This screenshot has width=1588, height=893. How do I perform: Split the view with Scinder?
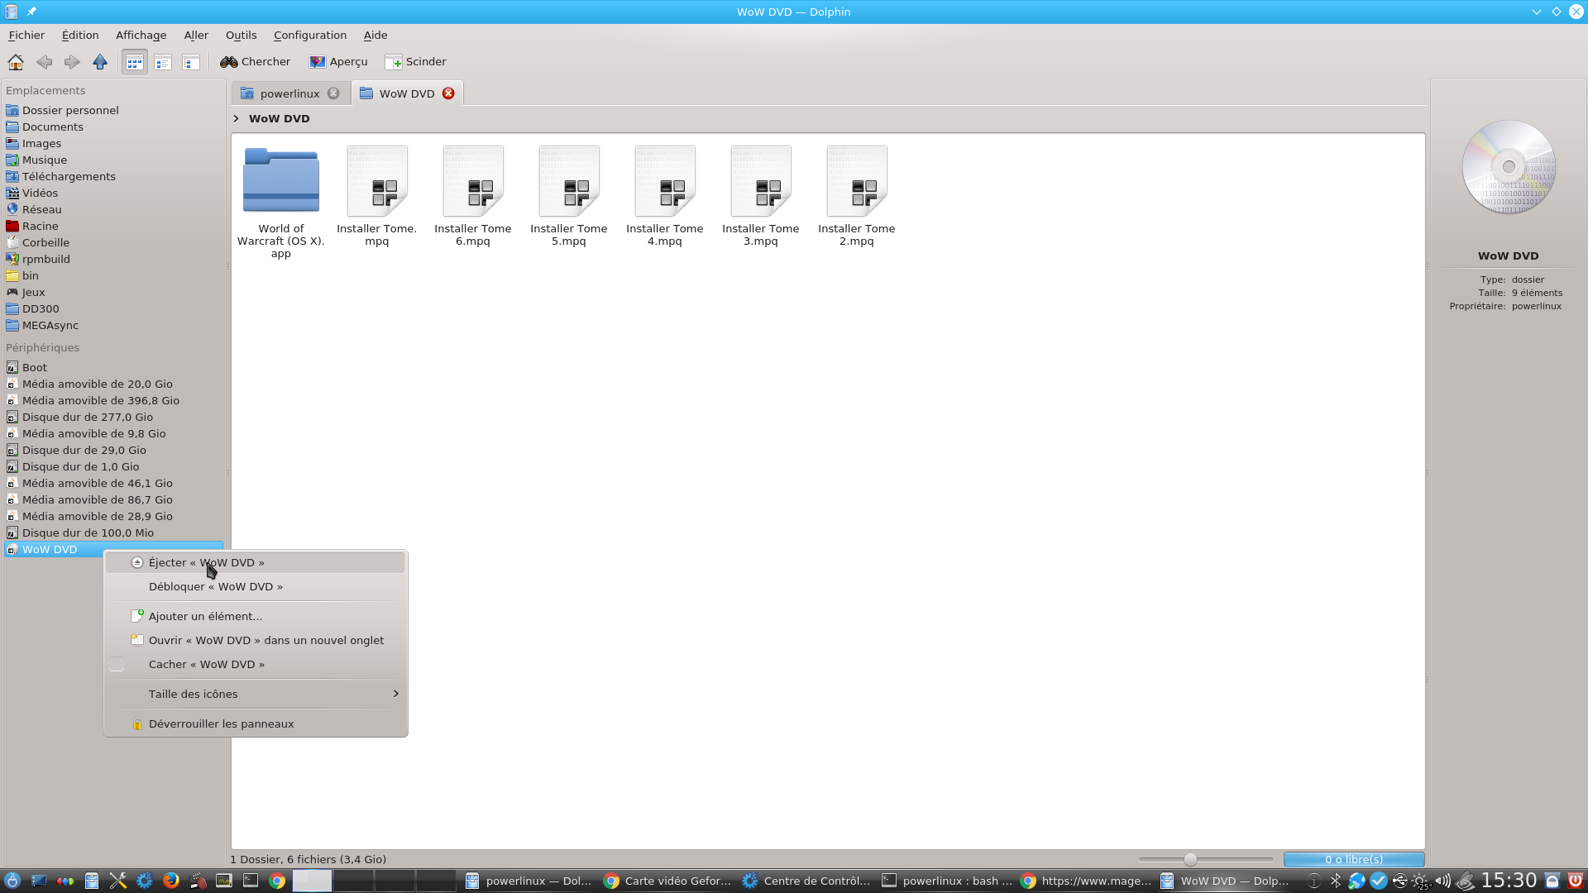tap(416, 62)
